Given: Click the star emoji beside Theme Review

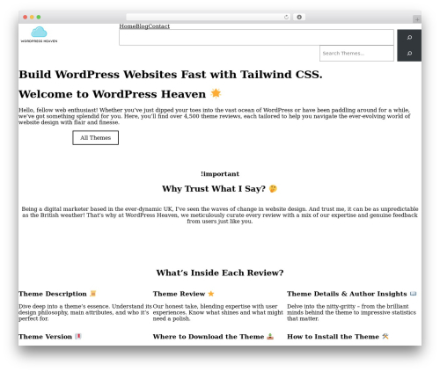Looking at the screenshot, I should pos(211,294).
